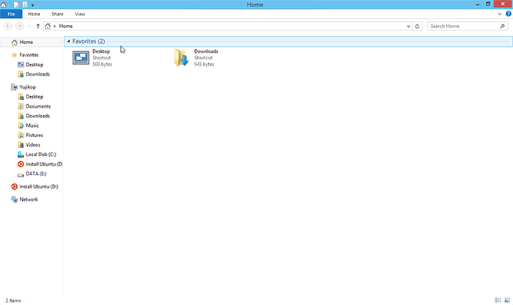Click the search magnifier icon

click(x=503, y=26)
